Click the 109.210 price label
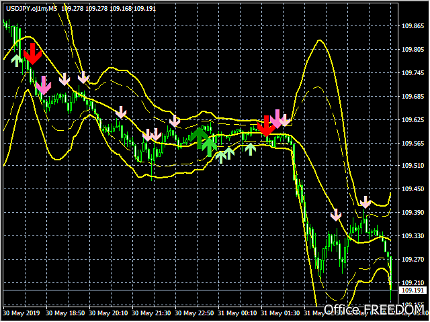This screenshot has height=322, width=430. pyautogui.click(x=413, y=282)
